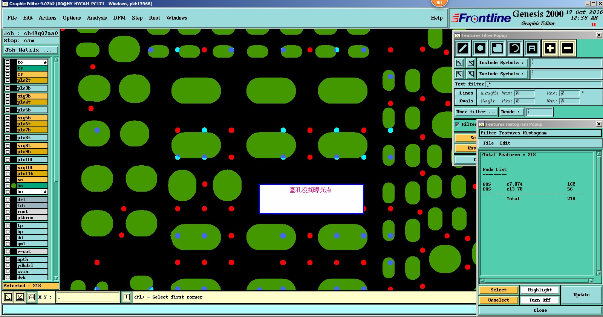Click the orange 80 badge on the title bar

(x=439, y=3)
